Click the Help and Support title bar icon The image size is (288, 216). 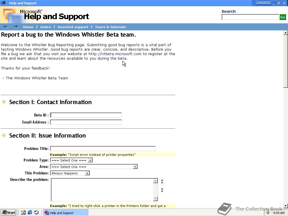tap(3, 3)
